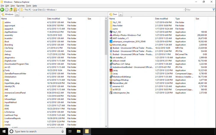
Task: Open the Favorites menu
Action: point(20,6)
